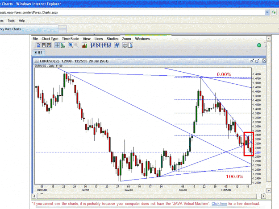Select the fourth blue line tool icon
Screen dimensions: 279x209
tap(109, 45)
